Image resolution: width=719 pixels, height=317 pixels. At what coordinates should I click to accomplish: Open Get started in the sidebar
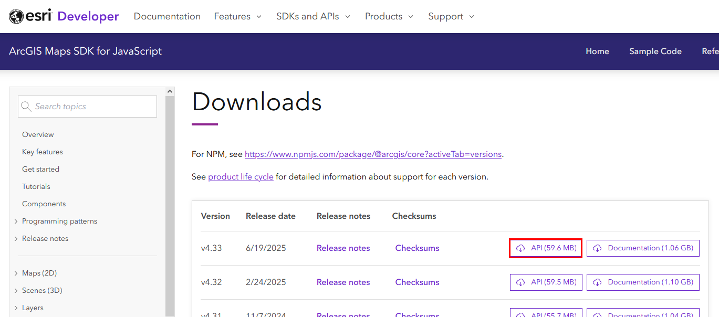[40, 169]
